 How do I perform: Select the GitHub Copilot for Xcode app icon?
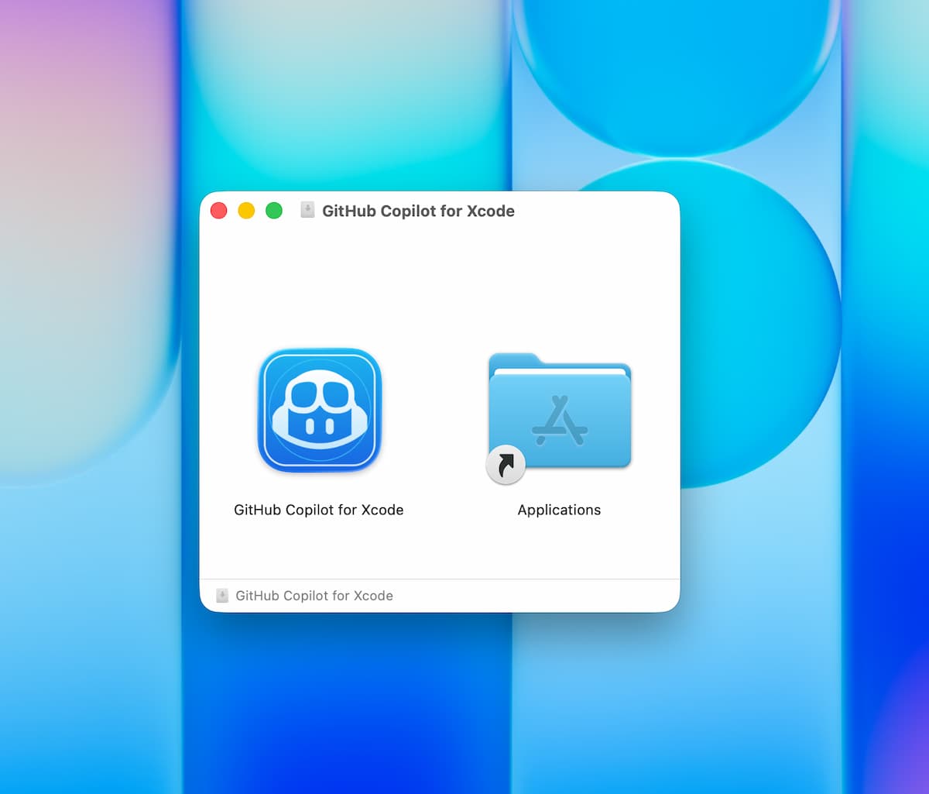point(319,410)
